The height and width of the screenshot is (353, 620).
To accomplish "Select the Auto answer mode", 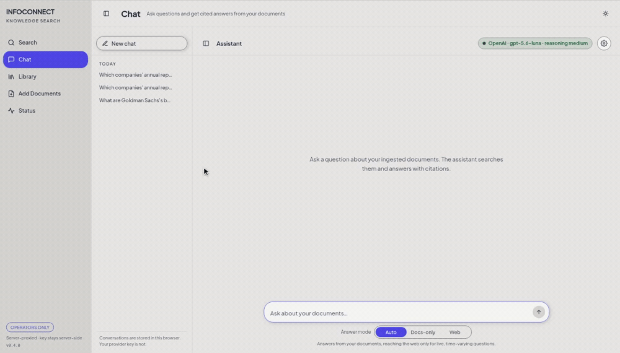I will 391,332.
